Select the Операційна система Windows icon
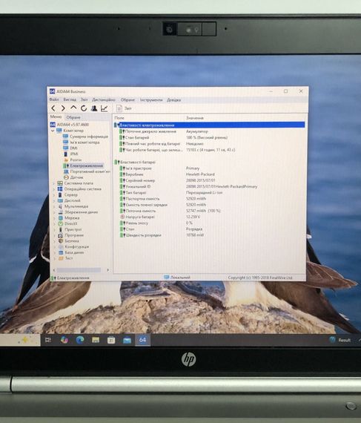 point(60,188)
